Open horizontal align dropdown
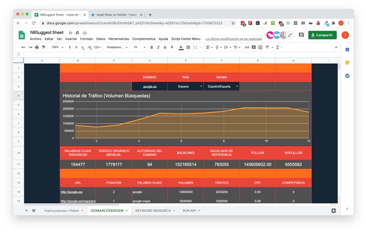The height and width of the screenshot is (233, 367). pos(209,47)
